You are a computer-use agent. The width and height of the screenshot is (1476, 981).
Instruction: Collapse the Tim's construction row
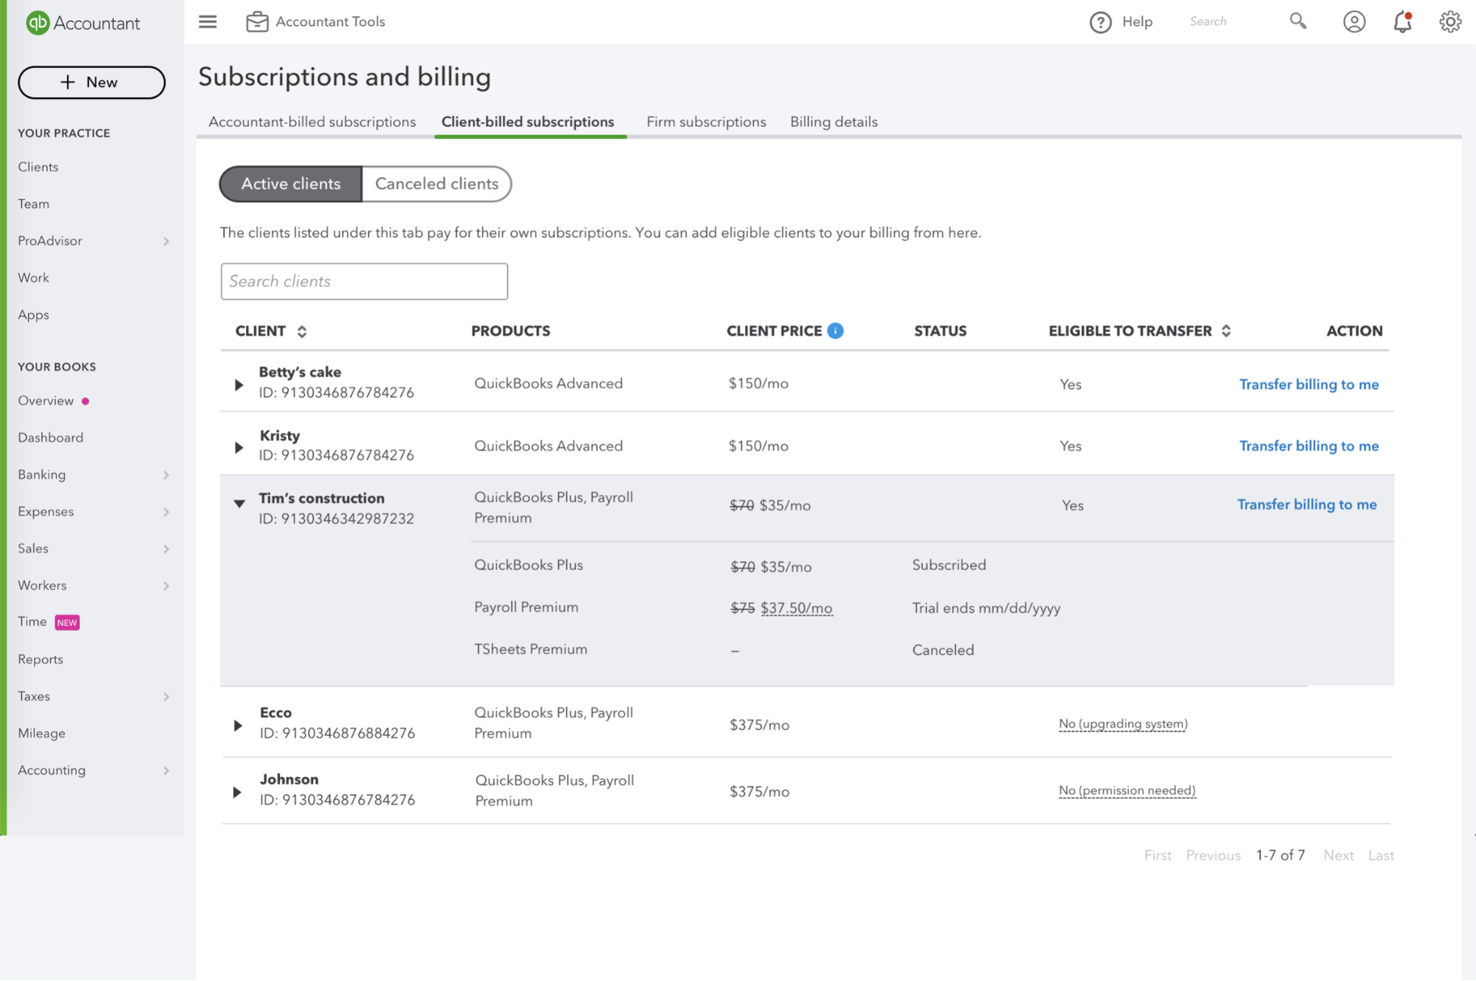click(239, 503)
